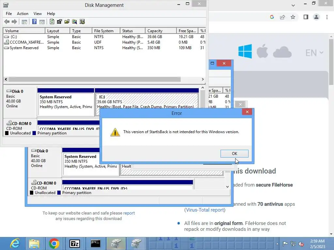Click the tab search chevron in Chrome
Image resolution: width=334 pixels, height=250 pixels.
tap(293, 5)
